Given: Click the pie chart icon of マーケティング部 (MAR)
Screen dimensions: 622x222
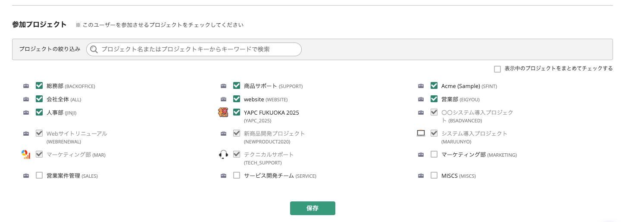Looking at the screenshot, I should [x=26, y=154].
